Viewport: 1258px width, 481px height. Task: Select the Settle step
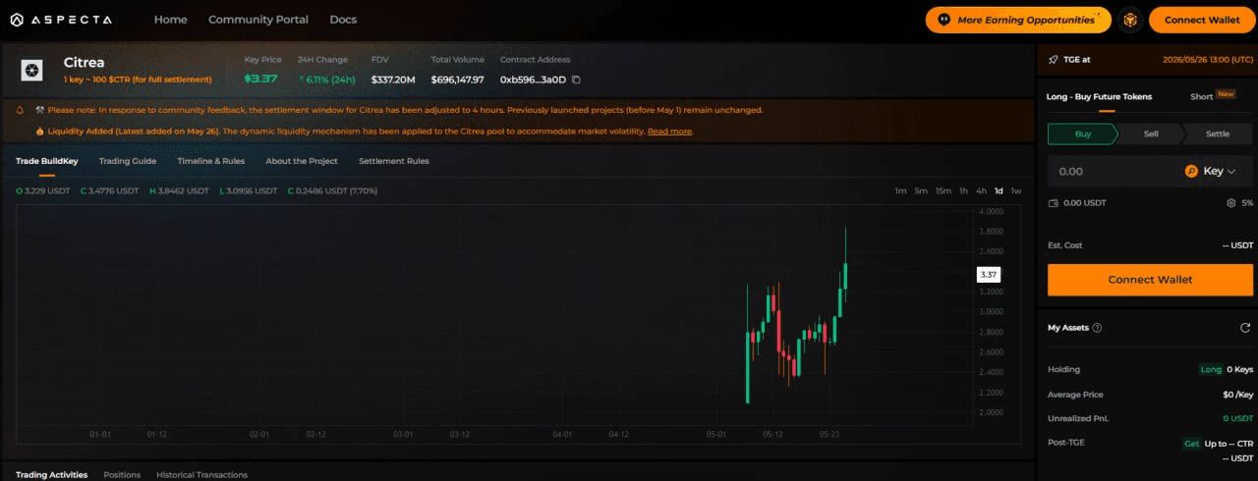coord(1218,134)
